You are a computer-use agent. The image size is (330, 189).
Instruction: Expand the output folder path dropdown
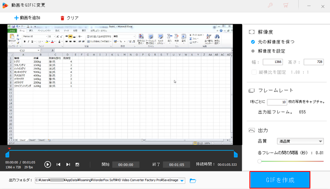click(x=182, y=180)
